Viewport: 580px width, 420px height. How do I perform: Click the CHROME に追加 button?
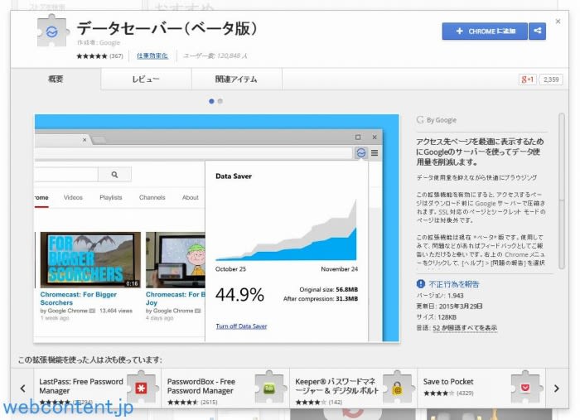click(485, 31)
